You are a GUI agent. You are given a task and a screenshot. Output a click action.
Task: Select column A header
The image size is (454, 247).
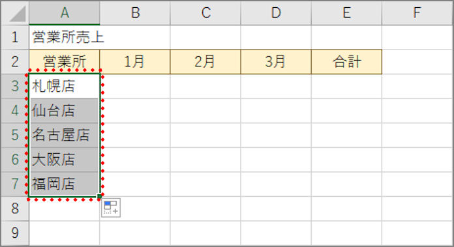pos(65,13)
